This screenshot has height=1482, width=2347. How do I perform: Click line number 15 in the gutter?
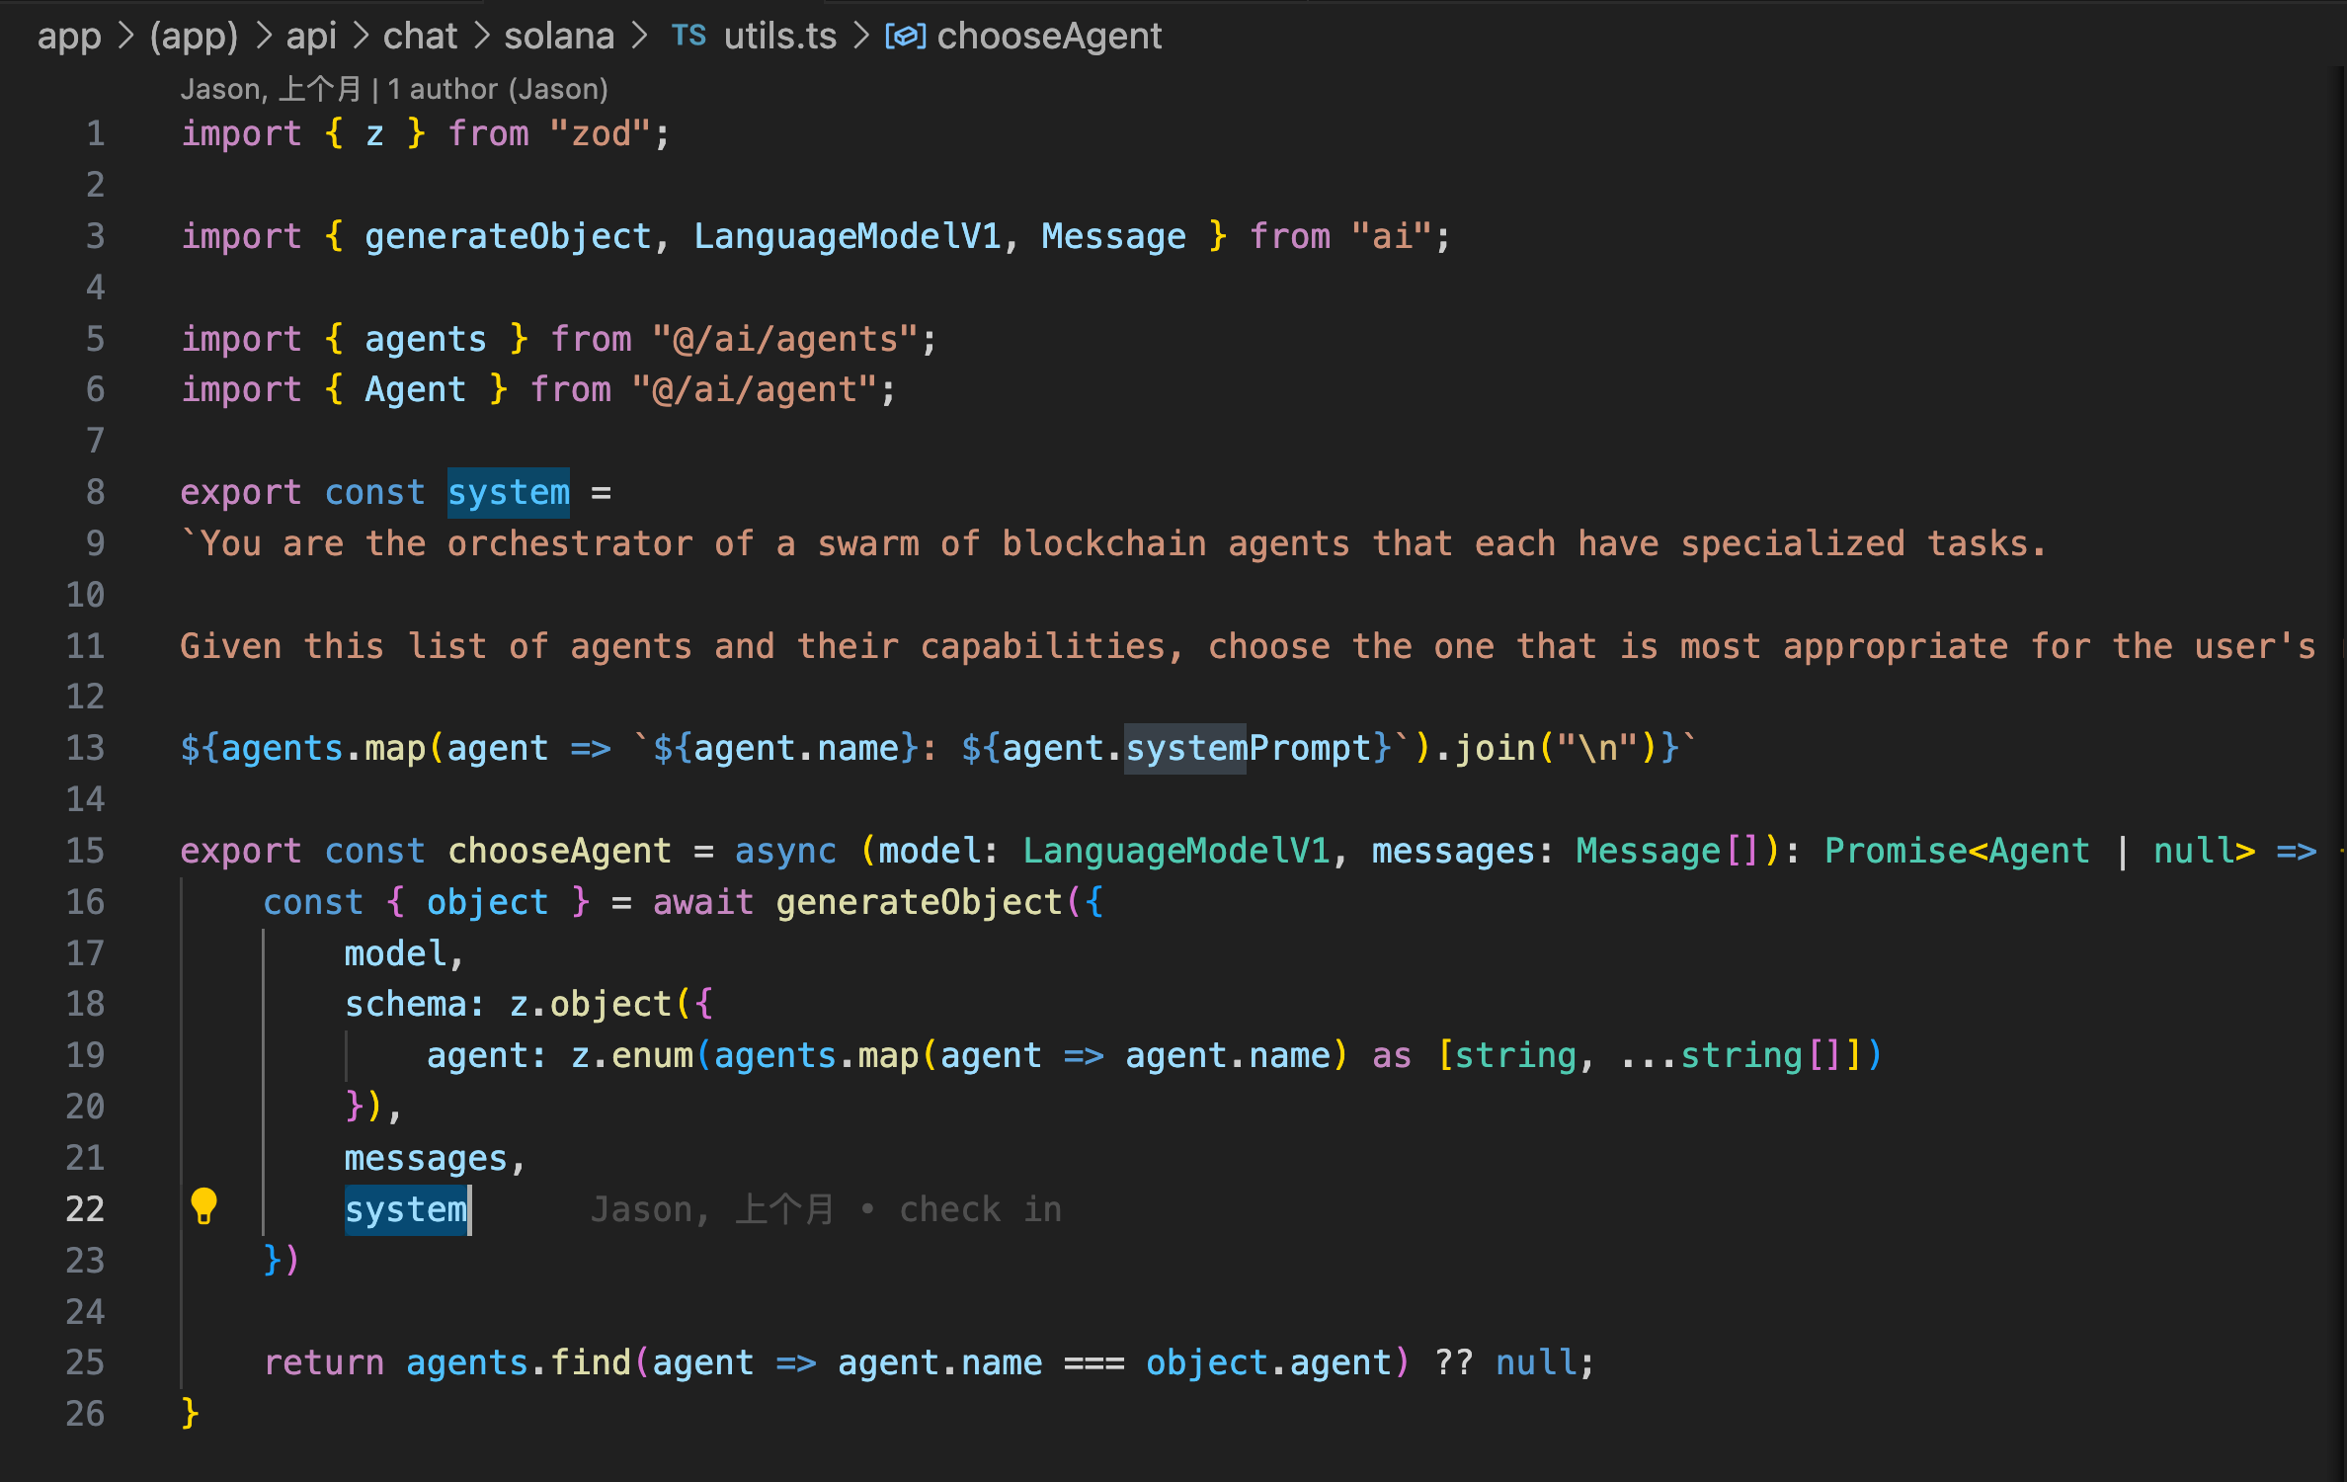coord(85,851)
